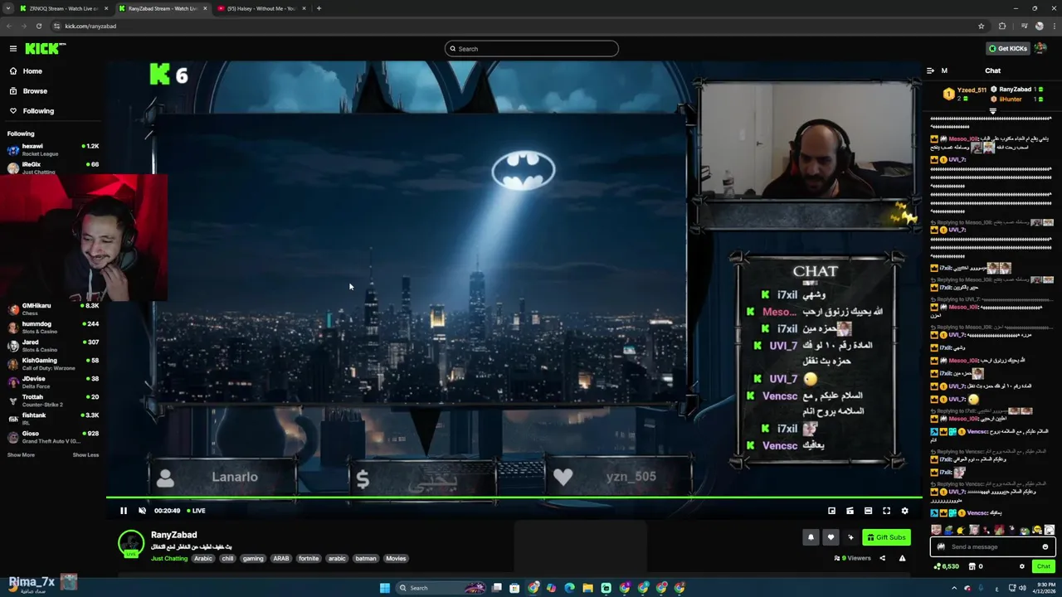Open hexawi channel in Following list

51,149
